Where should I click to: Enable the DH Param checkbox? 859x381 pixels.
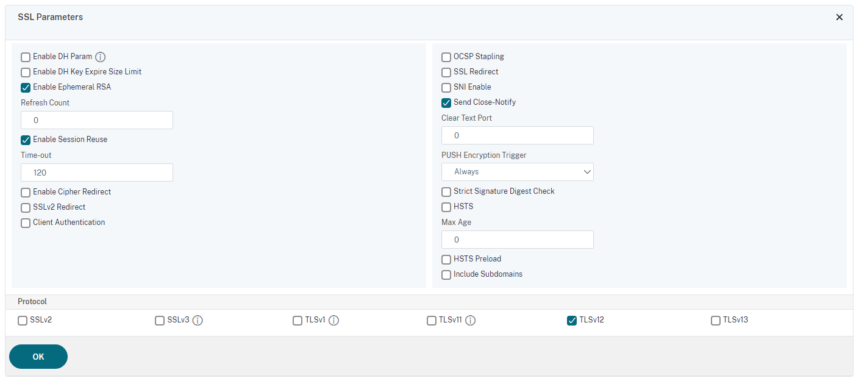coord(26,57)
